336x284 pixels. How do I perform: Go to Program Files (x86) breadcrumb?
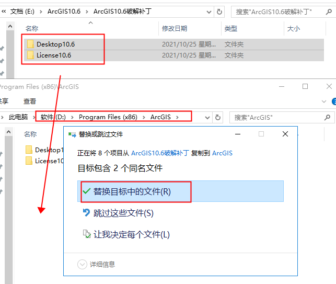pyautogui.click(x=108, y=117)
